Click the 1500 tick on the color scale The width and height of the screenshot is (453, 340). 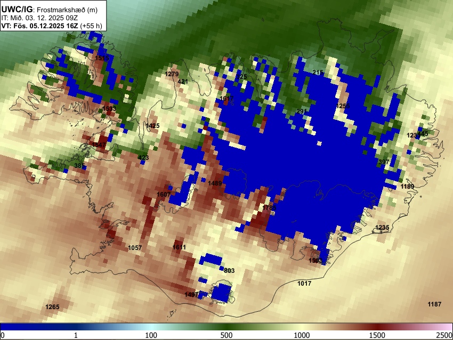(x=377, y=335)
